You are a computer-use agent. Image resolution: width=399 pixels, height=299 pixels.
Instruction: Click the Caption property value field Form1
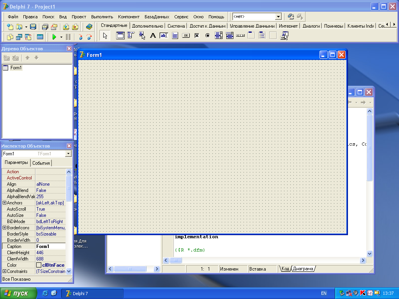click(50, 246)
